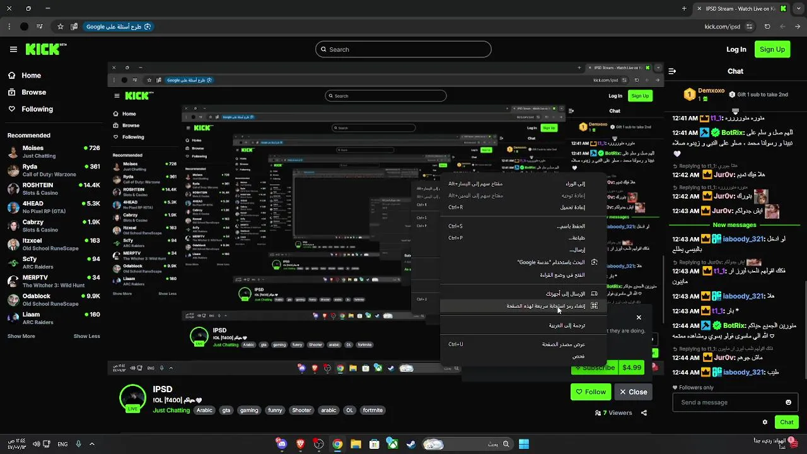Open recommended channel ROSHTEIN
Viewport: 807px width, 454px height.
pos(54,189)
